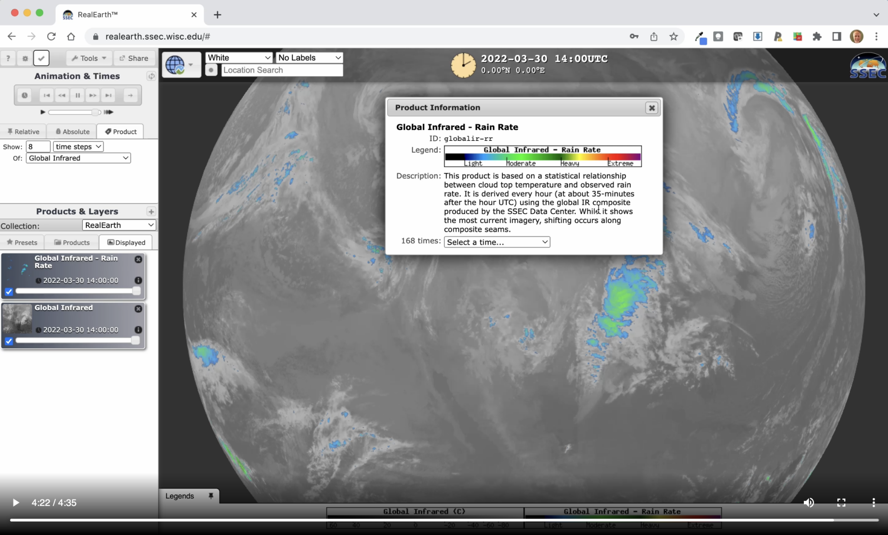The height and width of the screenshot is (535, 888).
Task: Click the Location Search field
Action: tap(282, 70)
